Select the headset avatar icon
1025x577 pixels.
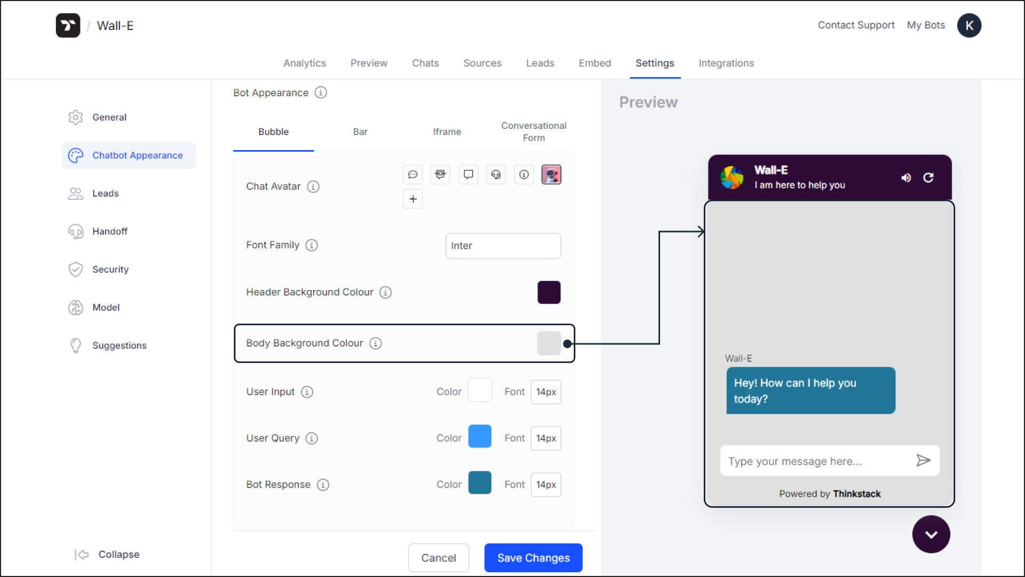(x=495, y=175)
